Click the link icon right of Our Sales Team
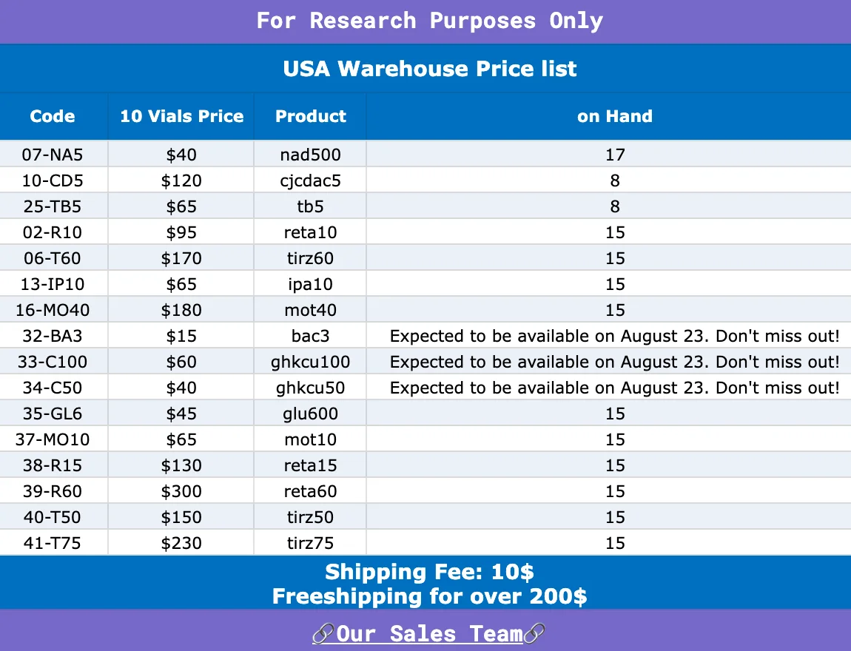 534,634
